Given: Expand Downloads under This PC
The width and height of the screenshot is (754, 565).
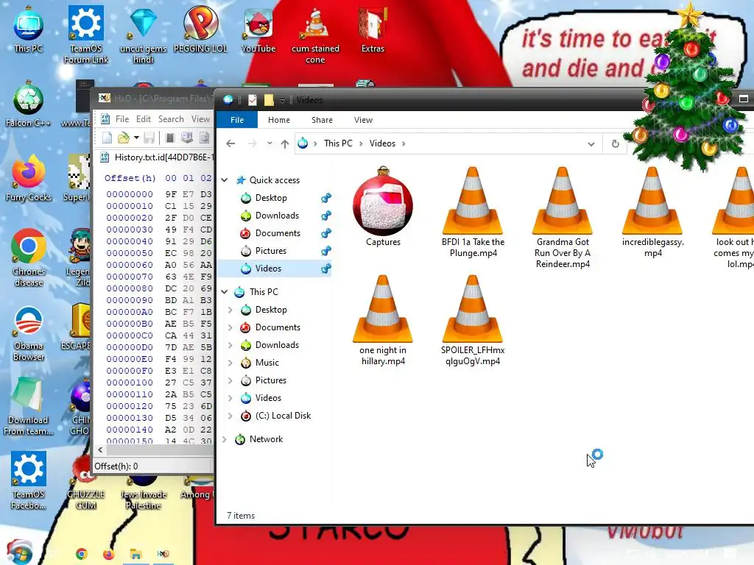Looking at the screenshot, I should tap(230, 345).
